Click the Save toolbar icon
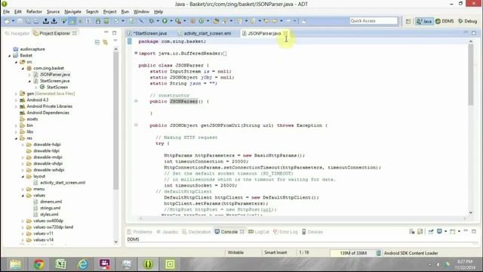This screenshot has height=272, width=483. [x=20, y=21]
